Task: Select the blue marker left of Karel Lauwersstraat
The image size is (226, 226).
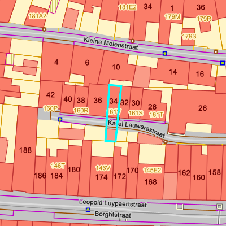Action: 60,119
